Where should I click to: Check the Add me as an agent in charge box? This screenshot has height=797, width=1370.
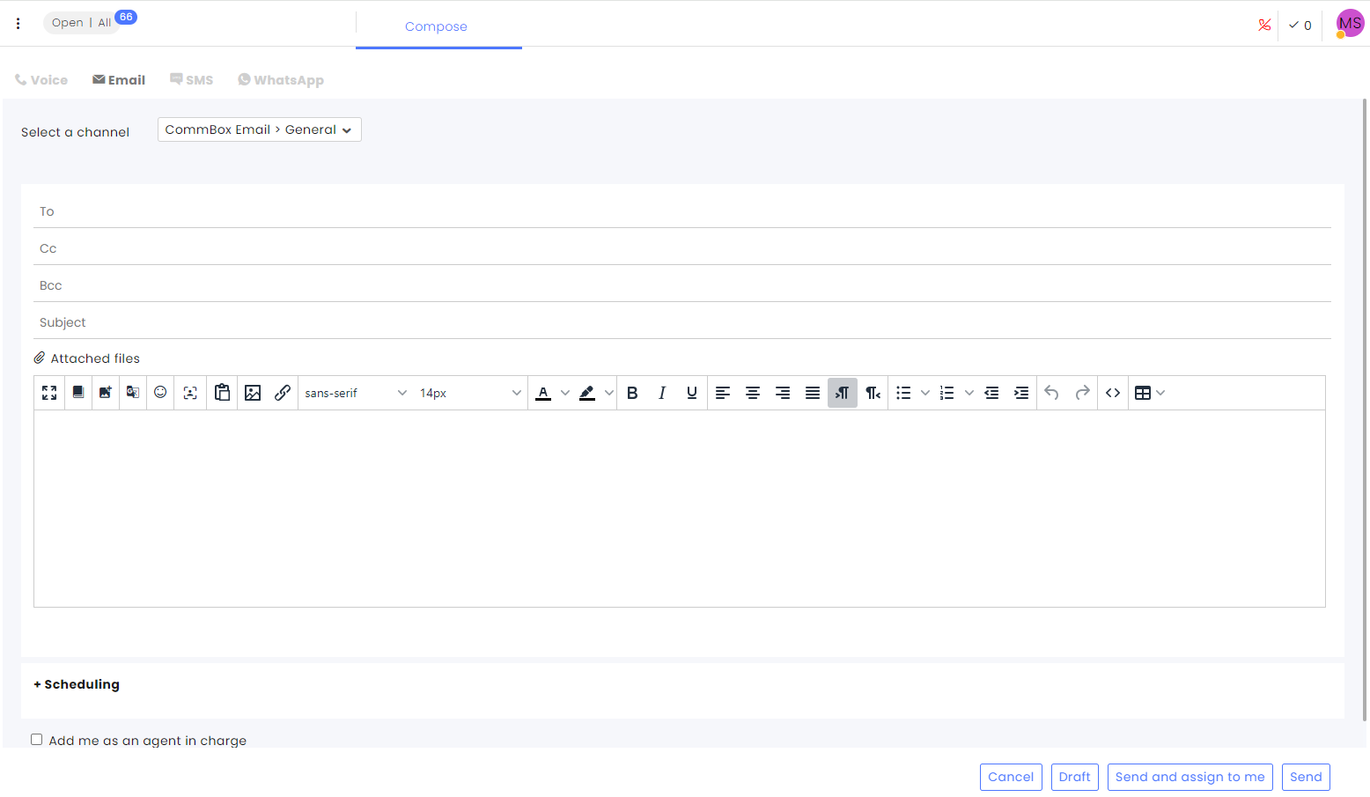coord(36,739)
